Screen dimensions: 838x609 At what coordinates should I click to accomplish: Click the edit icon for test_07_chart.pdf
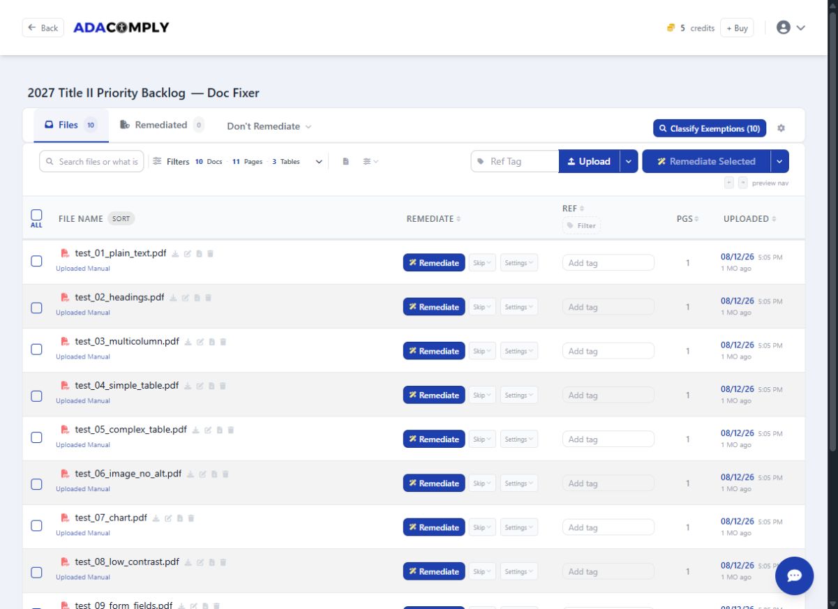click(168, 518)
